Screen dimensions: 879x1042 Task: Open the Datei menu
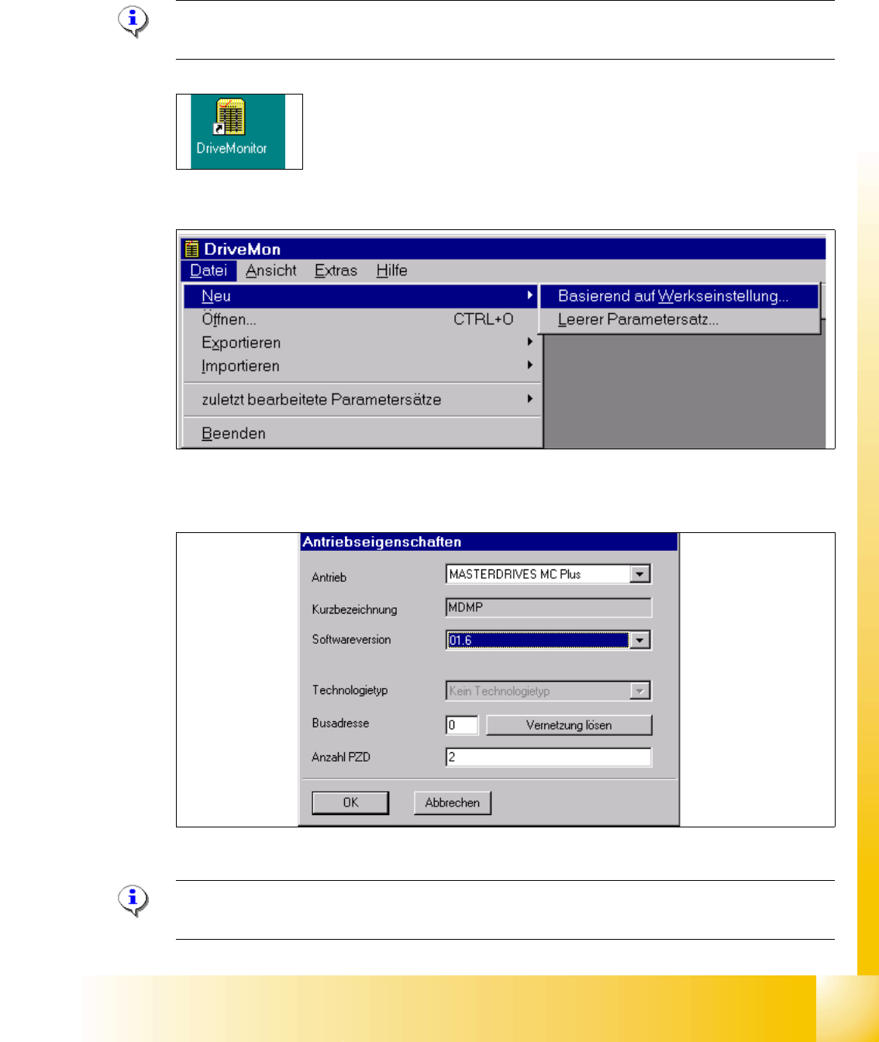(x=209, y=270)
